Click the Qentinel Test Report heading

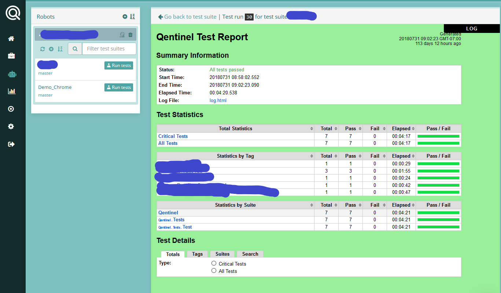click(x=202, y=37)
